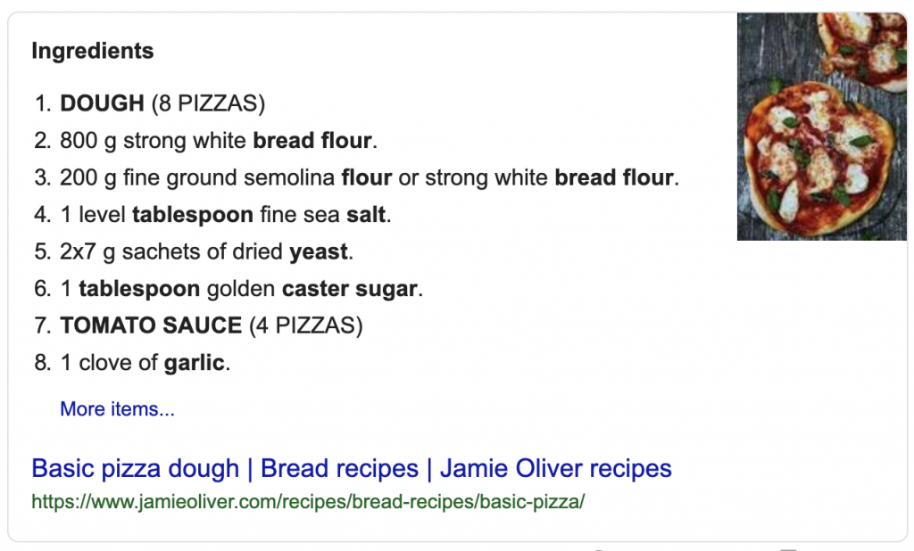The image size is (914, 551).
Task: Open the Basic pizza dough result title
Action: (x=352, y=468)
